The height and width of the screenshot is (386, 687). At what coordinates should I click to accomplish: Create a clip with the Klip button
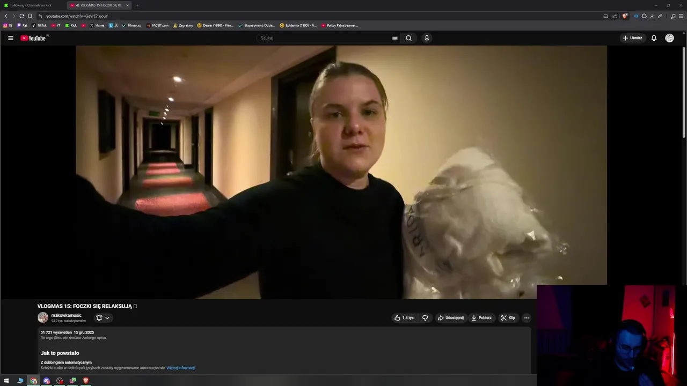(x=508, y=318)
